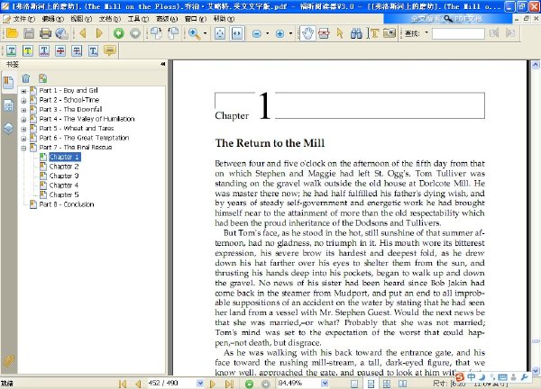Screen dimensions: 541x389
Task: Open the Bookmarks side panel tab
Action: 8,82
